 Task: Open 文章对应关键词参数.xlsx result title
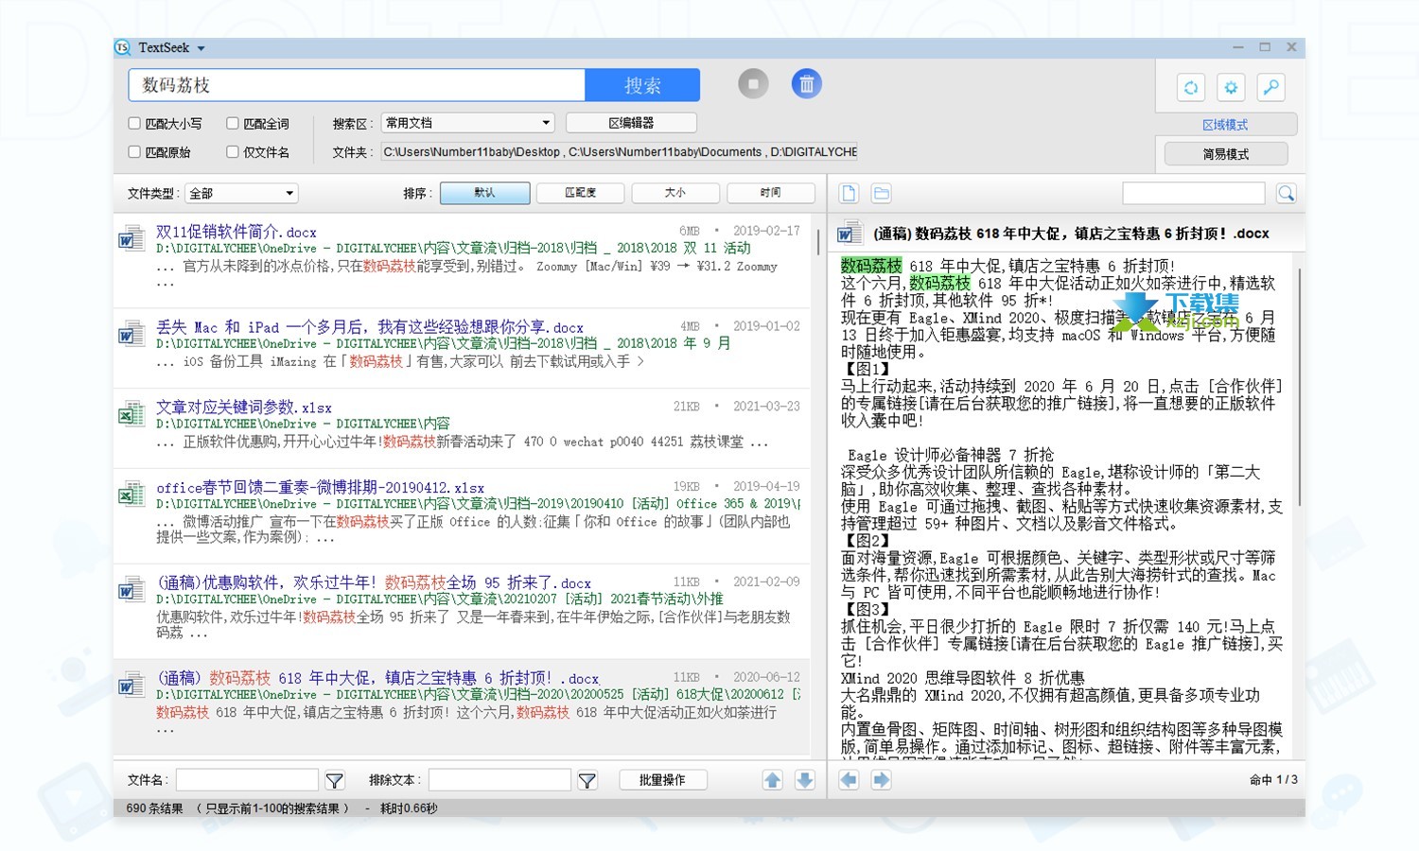244,408
